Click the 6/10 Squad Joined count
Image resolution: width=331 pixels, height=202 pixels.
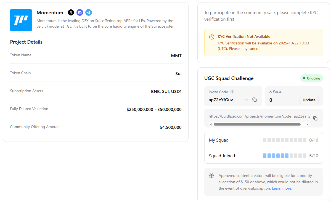click(x=314, y=156)
